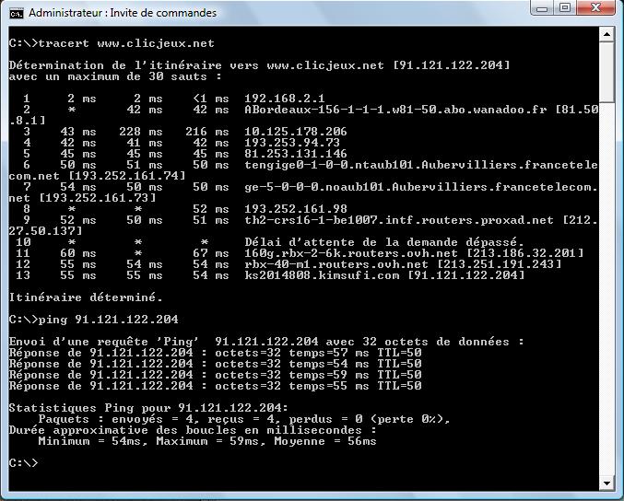Click the scrollbar up arrow
Image resolution: width=624 pixels, height=501 pixels.
[x=606, y=35]
